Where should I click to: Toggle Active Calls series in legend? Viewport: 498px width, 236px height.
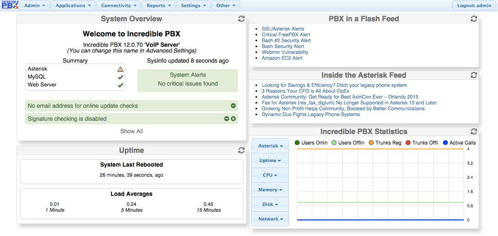click(x=459, y=143)
